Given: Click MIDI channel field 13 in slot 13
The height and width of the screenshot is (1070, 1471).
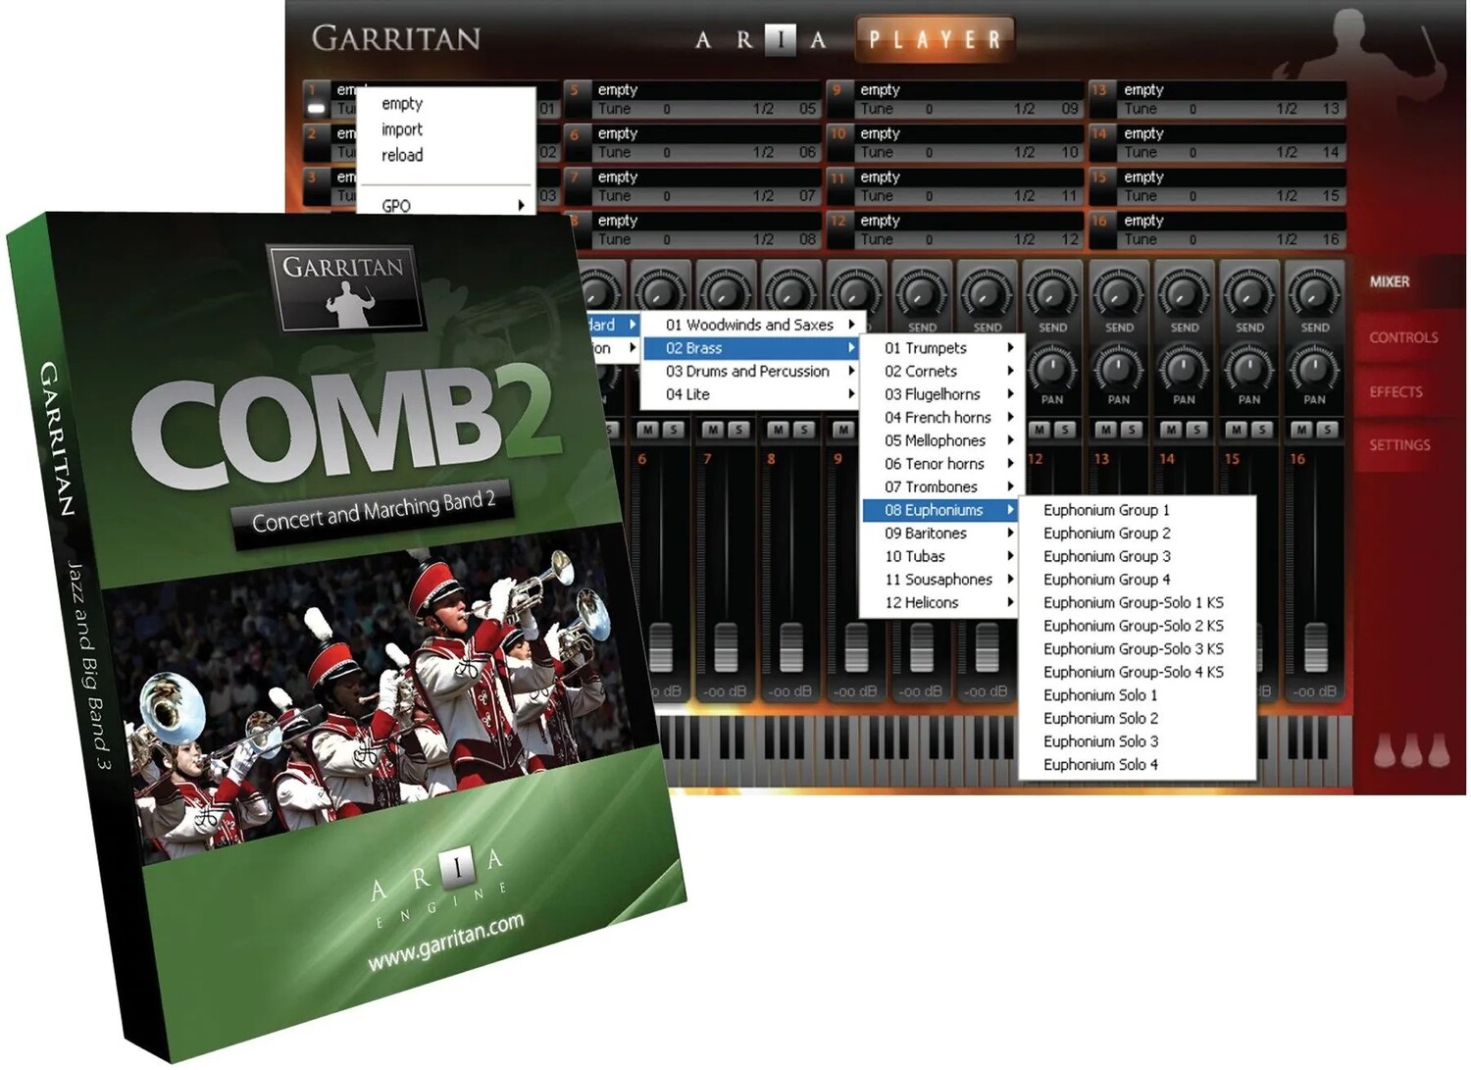Looking at the screenshot, I should coord(1331,109).
